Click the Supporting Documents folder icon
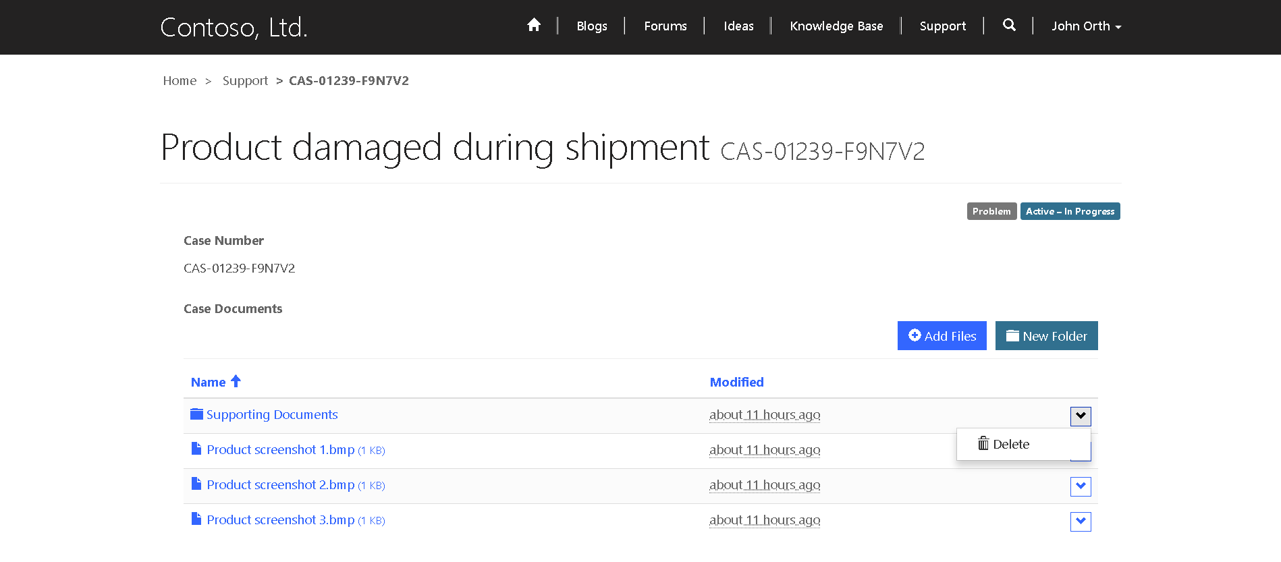Viewport: 1281px width, 562px height. [x=196, y=414]
